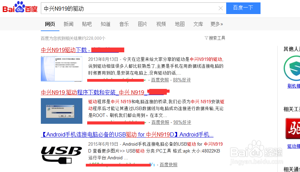This screenshot has height=172, width=300.
Task: Open 百度快照 for the 88%好评 result
Action: pos(160,80)
